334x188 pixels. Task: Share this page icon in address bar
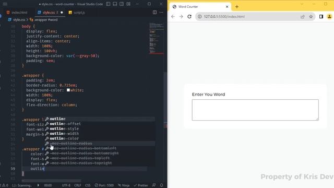point(303,17)
